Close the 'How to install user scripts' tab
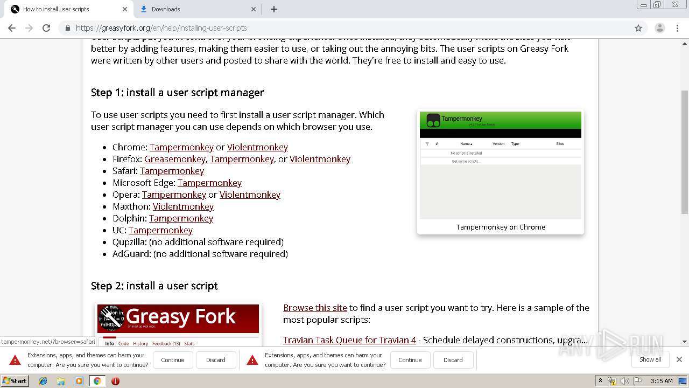Screen dimensions: 689x388 [x=125, y=9]
